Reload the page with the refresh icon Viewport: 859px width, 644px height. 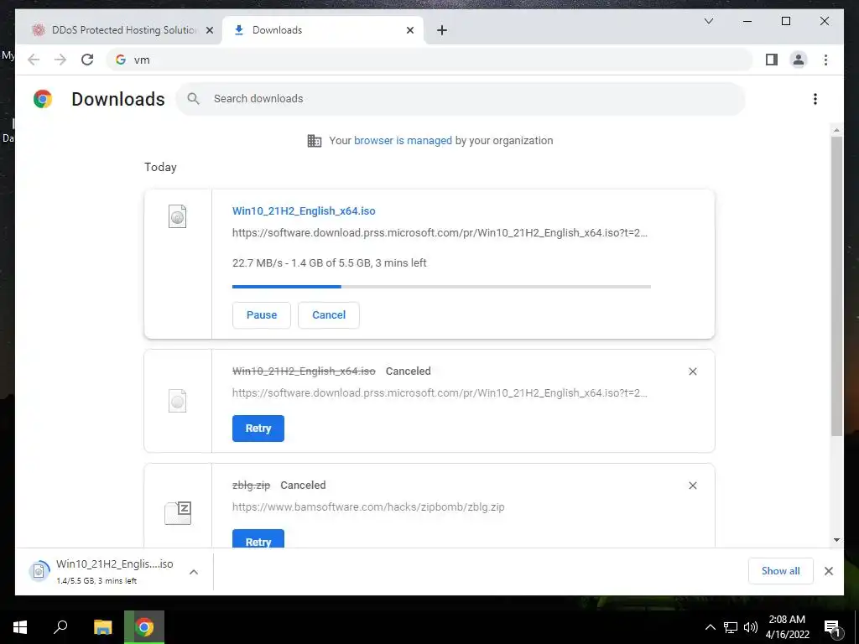click(87, 60)
